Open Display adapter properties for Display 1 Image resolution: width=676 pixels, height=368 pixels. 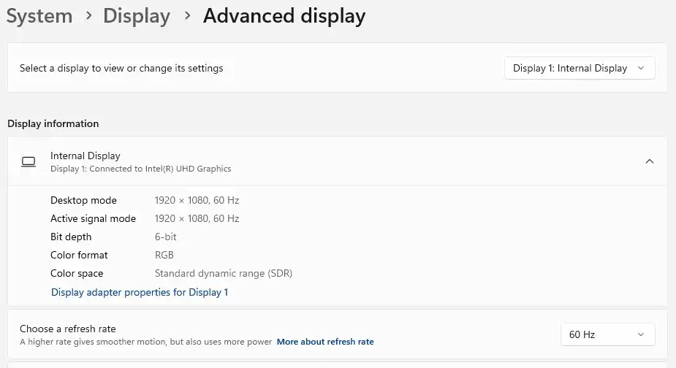[140, 292]
